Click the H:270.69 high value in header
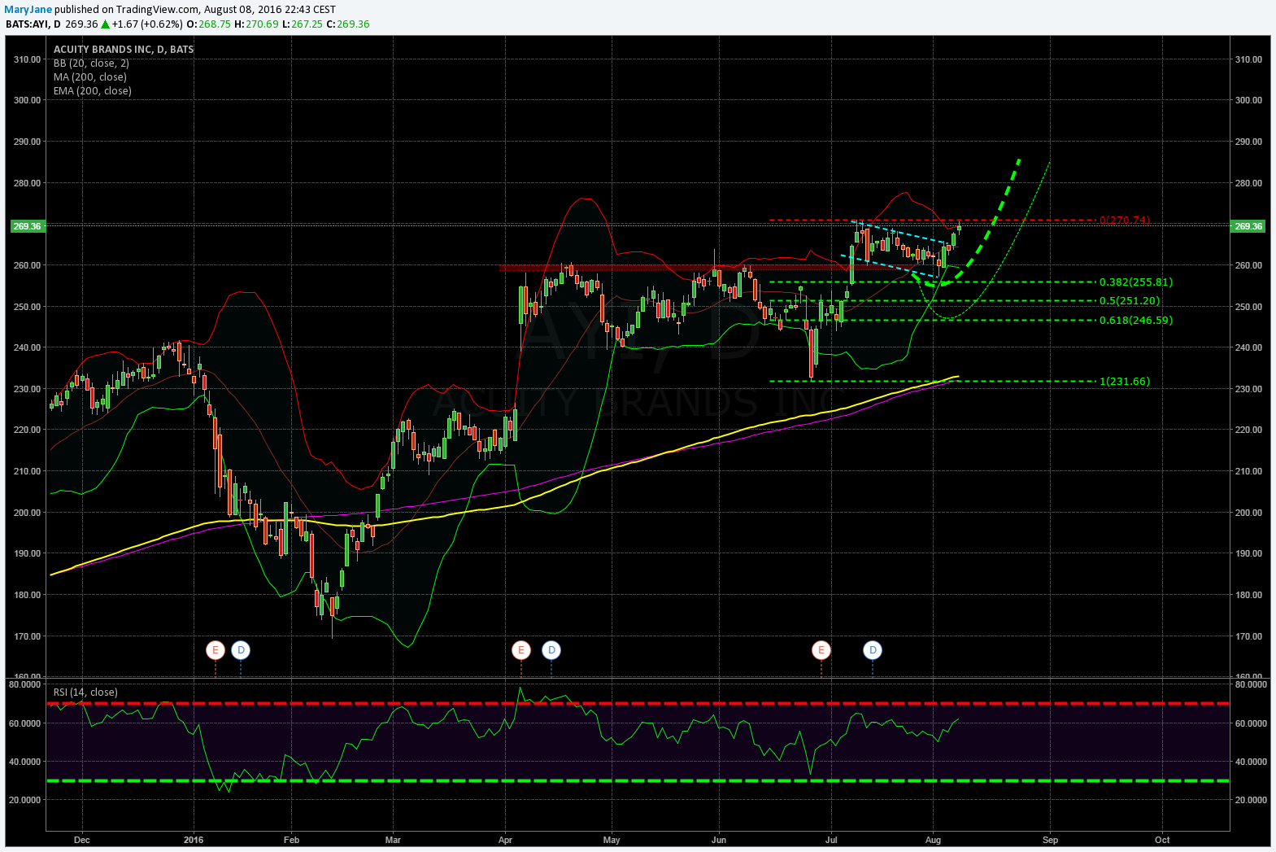The width and height of the screenshot is (1276, 852). tap(256, 24)
